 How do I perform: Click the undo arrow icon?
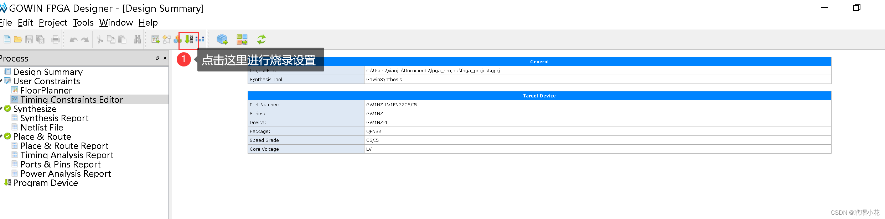74,39
